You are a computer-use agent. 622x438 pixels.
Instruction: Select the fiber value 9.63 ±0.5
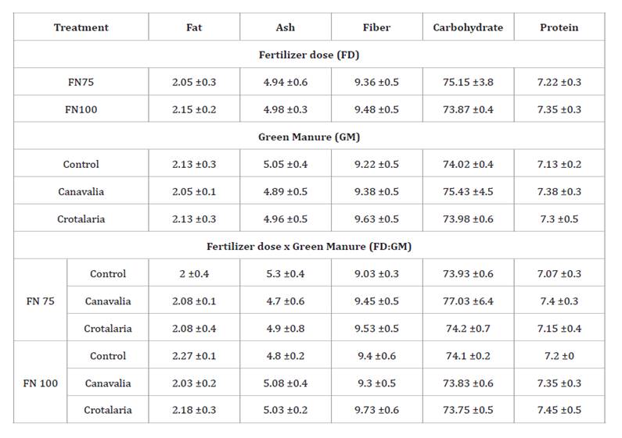[x=377, y=219]
